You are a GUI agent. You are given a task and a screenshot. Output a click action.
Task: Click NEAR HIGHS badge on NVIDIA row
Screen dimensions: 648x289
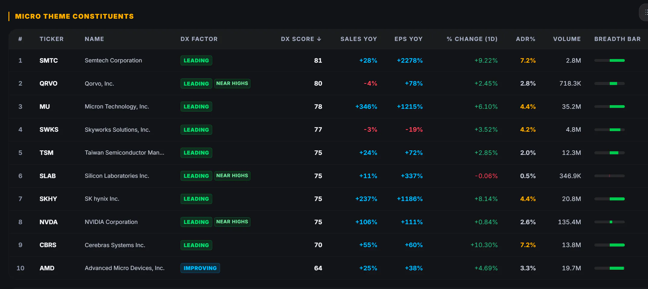click(x=232, y=222)
